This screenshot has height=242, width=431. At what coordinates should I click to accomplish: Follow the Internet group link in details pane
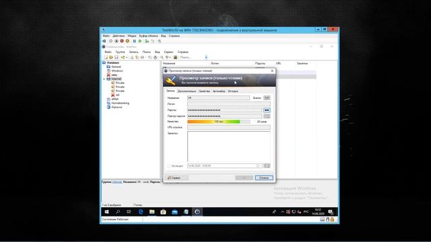117,182
